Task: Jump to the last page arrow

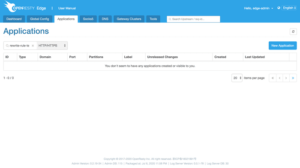Action: [x=293, y=78]
